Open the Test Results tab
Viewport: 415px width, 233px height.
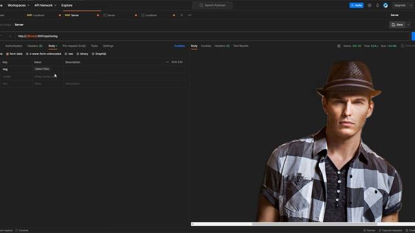pos(241,46)
